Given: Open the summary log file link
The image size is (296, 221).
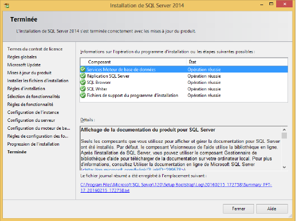Looking at the screenshot, I should [x=176, y=188].
